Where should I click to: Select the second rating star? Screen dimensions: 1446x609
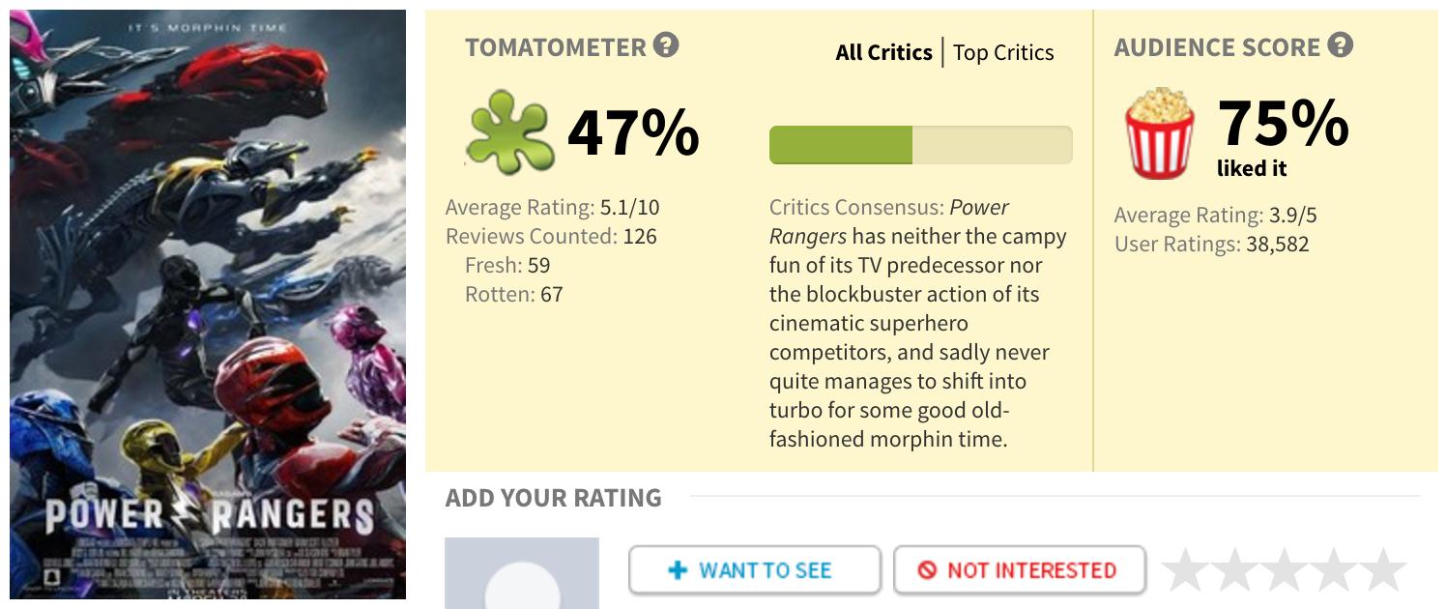tap(1235, 570)
